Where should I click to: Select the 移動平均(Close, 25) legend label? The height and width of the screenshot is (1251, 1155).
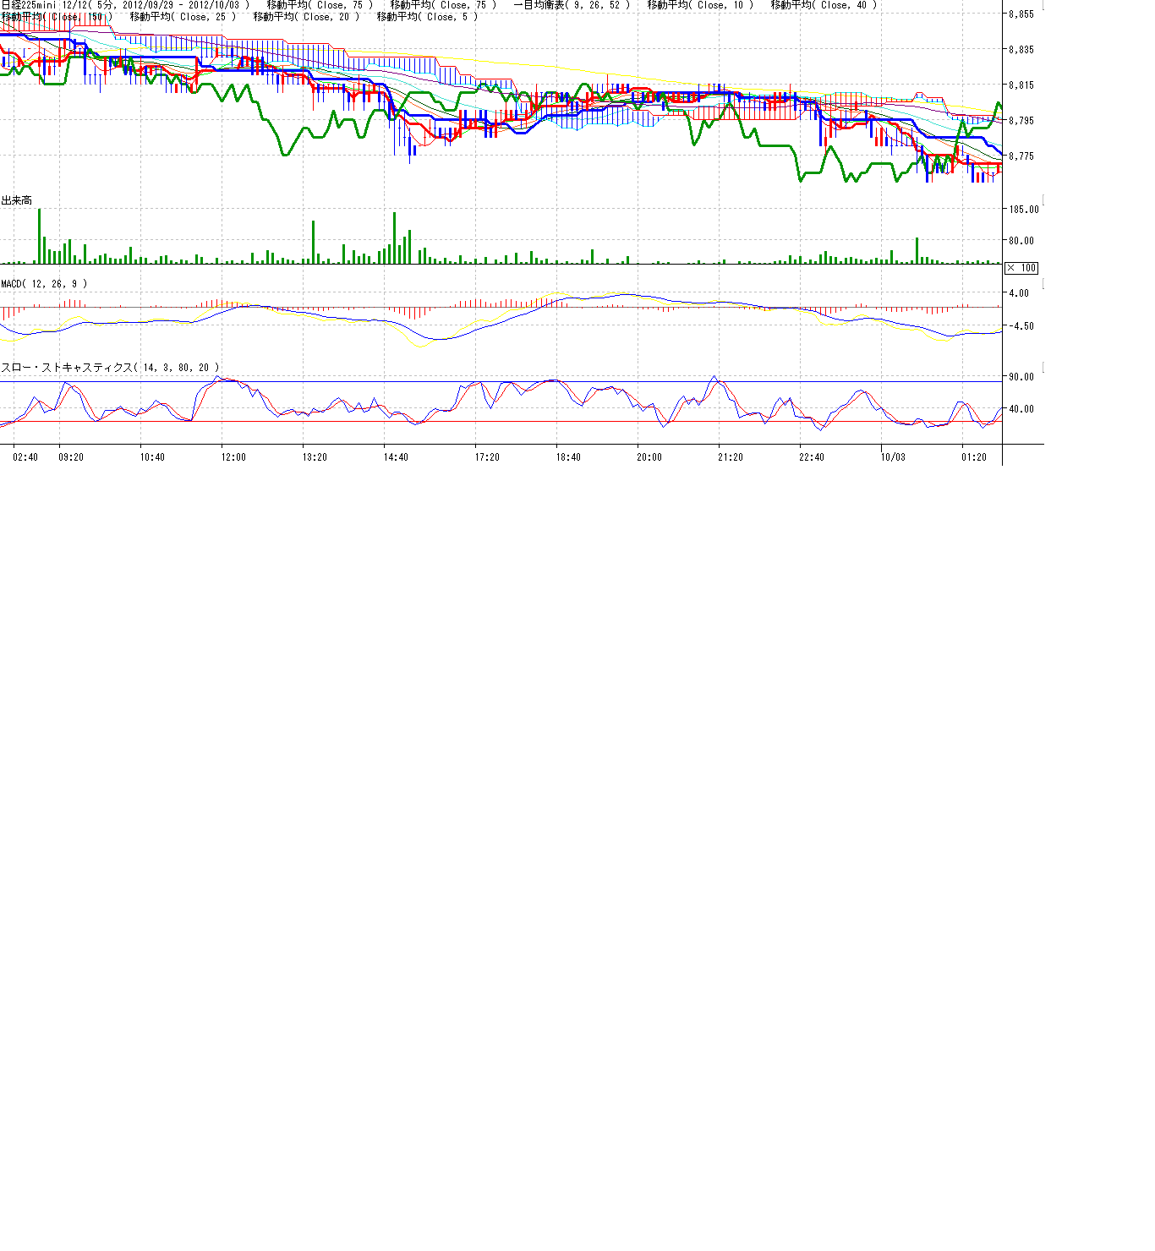coord(183,17)
